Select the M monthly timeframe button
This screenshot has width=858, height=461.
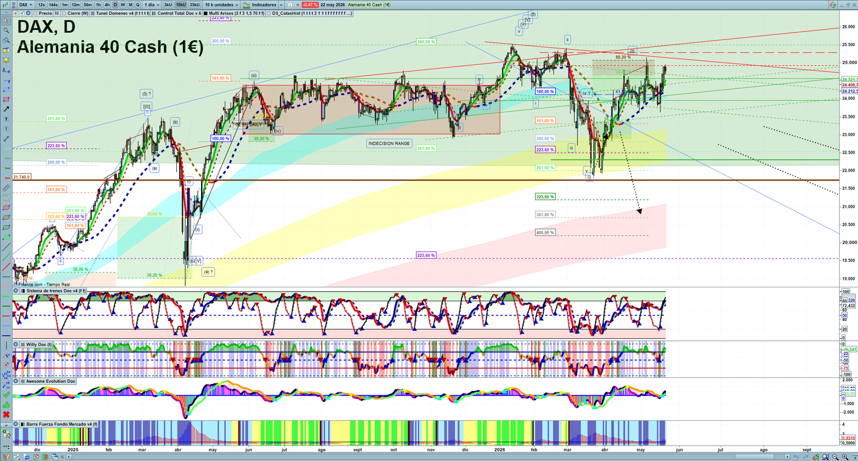point(130,5)
